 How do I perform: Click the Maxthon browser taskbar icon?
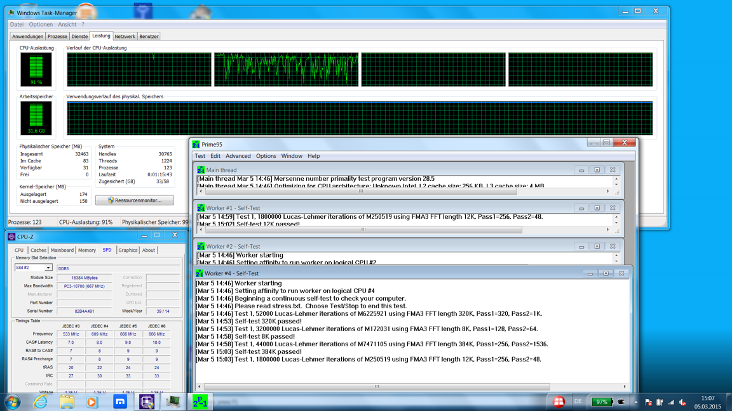(x=120, y=401)
